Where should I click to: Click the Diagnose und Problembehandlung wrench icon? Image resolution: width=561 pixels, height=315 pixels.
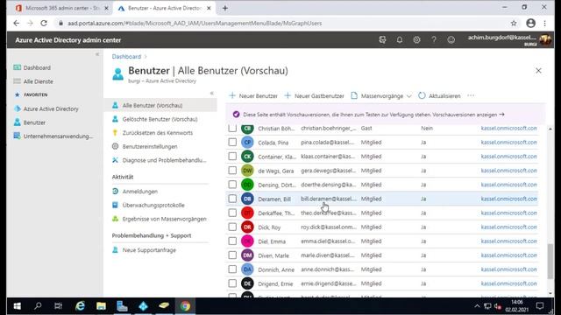[115, 160]
